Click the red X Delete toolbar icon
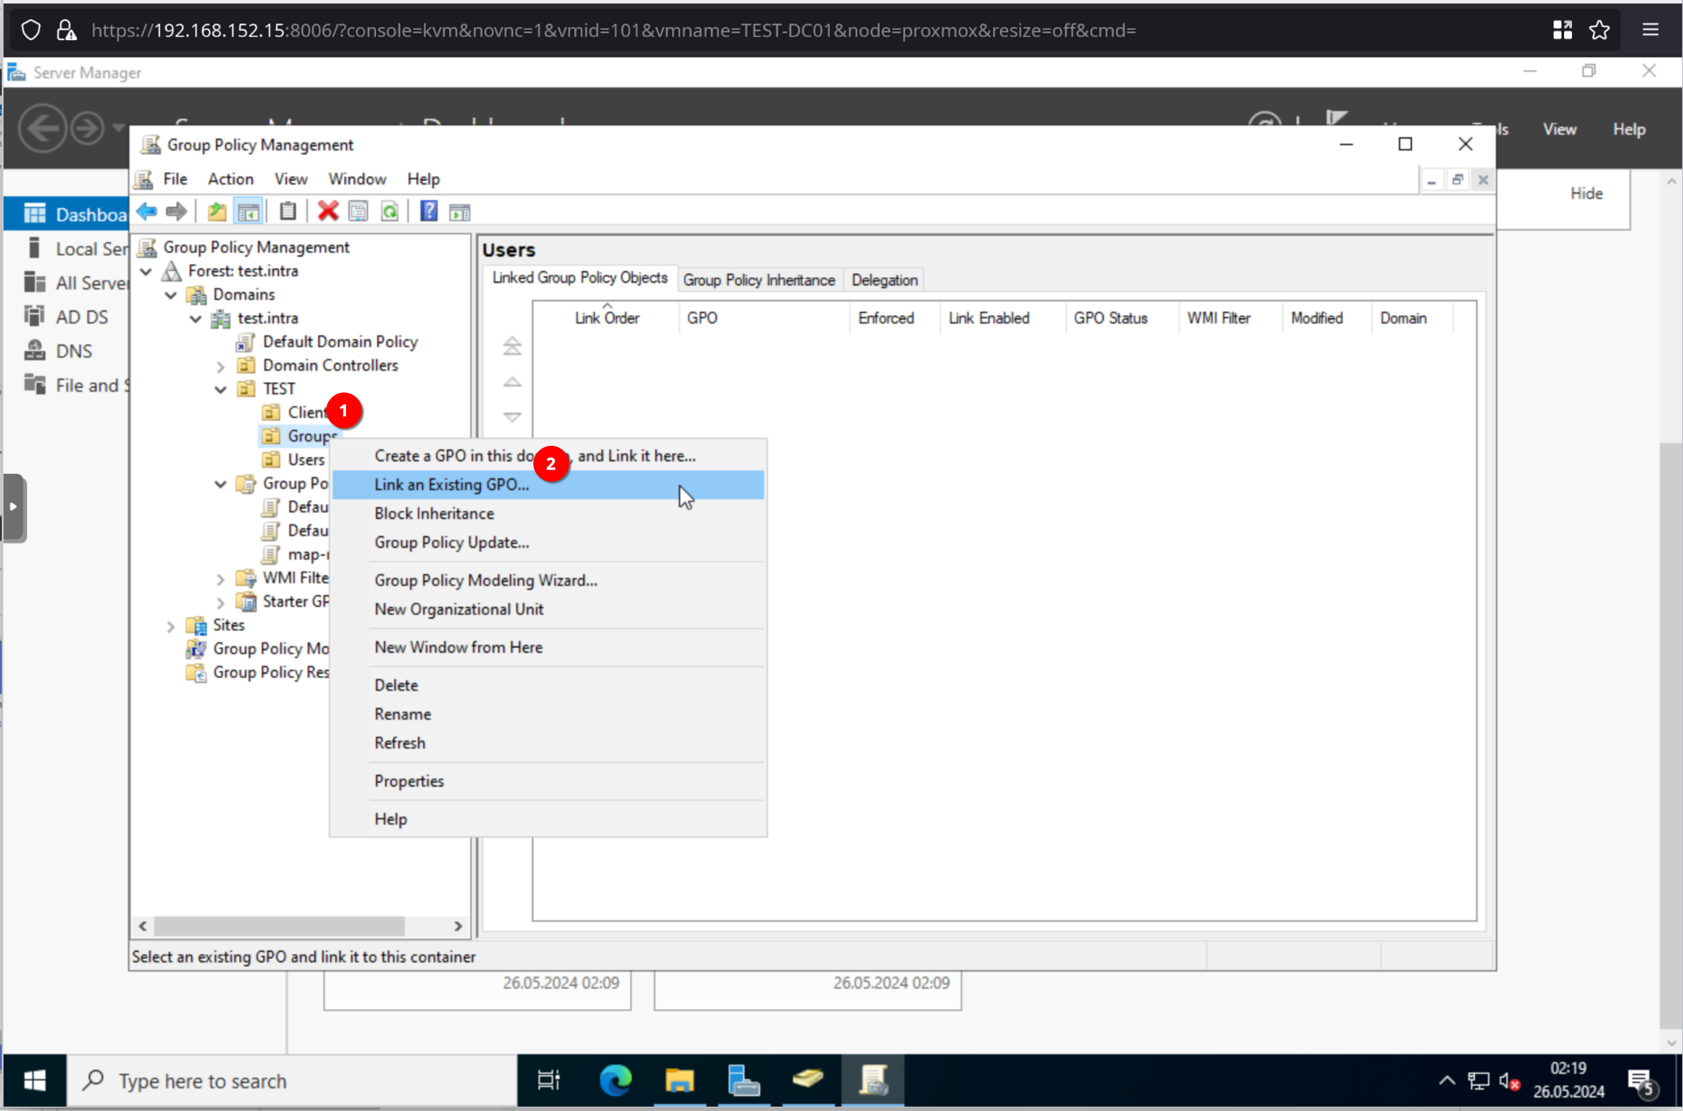Image resolution: width=1683 pixels, height=1111 pixels. (x=327, y=211)
